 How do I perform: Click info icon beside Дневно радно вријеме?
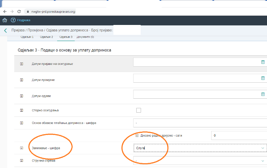(137, 136)
